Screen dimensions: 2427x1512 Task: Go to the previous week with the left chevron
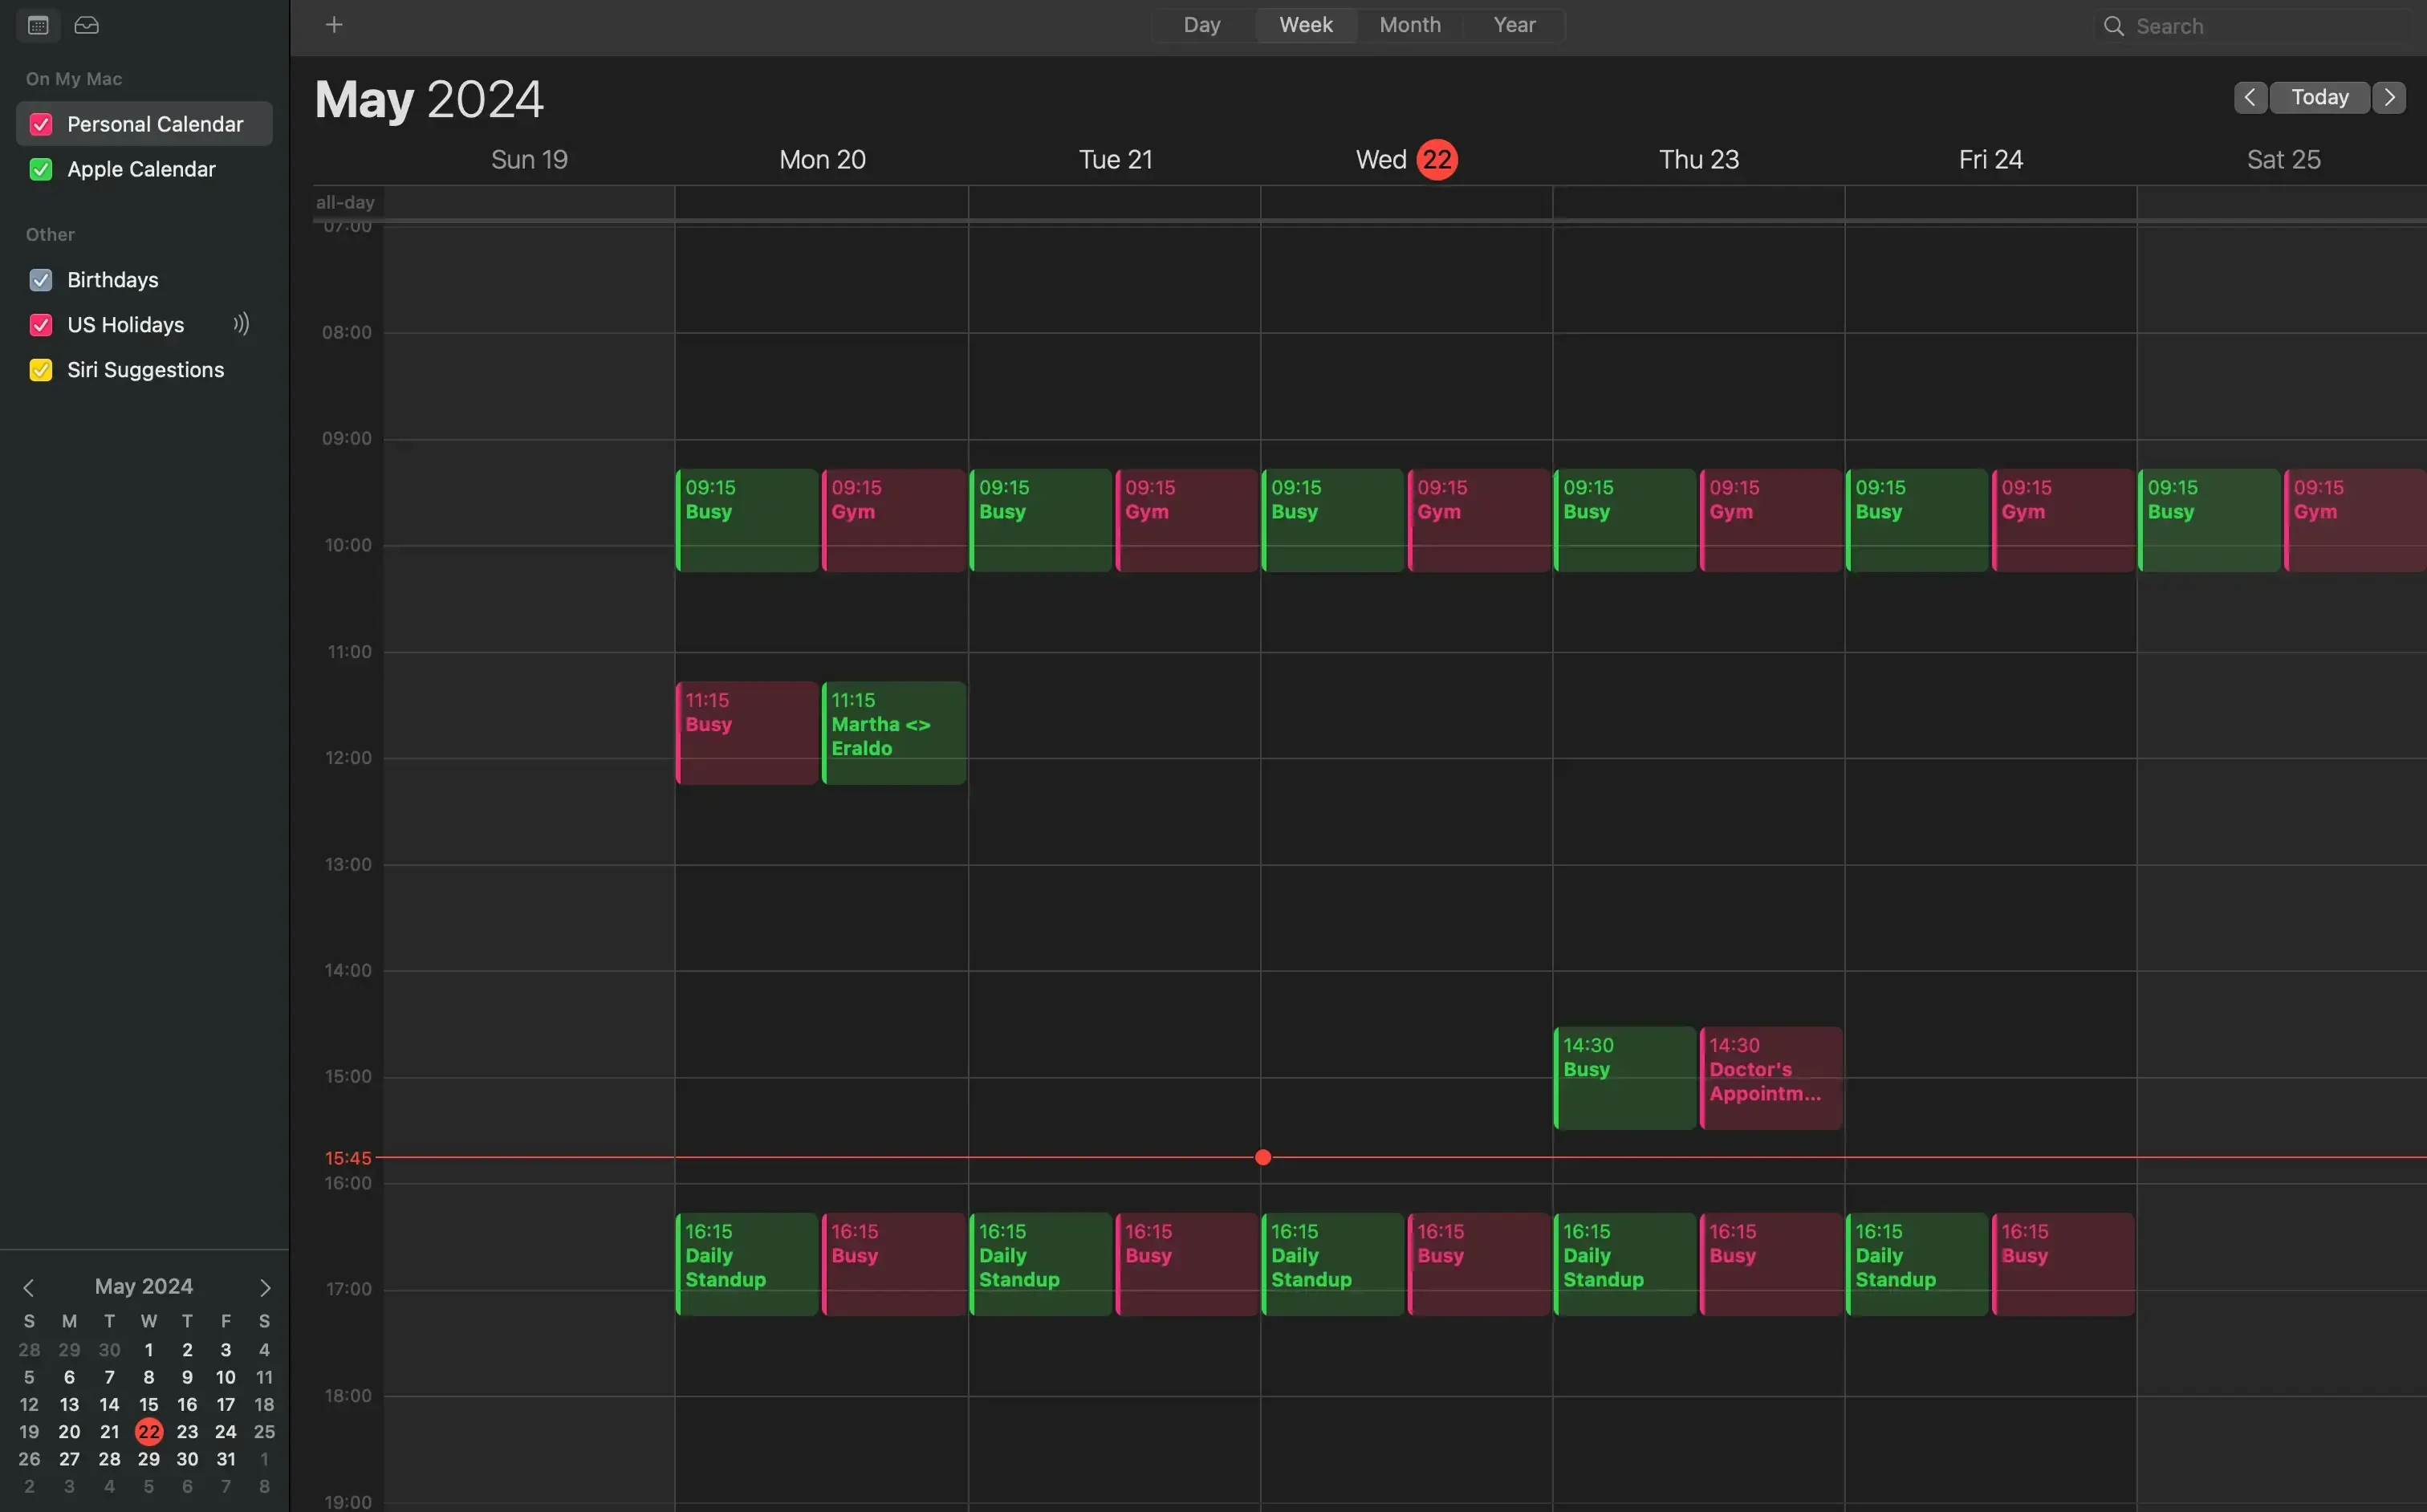click(2250, 96)
